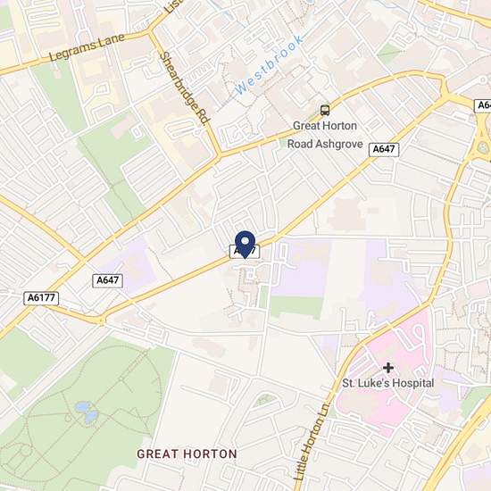Click the Westbrook stream label
The width and height of the screenshot is (491, 491).
(x=269, y=65)
